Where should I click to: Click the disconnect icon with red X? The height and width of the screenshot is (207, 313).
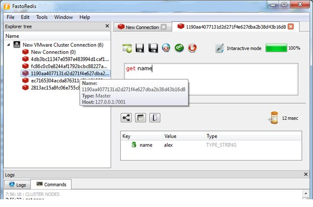166,48
